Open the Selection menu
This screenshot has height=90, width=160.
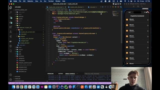click(x=30, y=1)
